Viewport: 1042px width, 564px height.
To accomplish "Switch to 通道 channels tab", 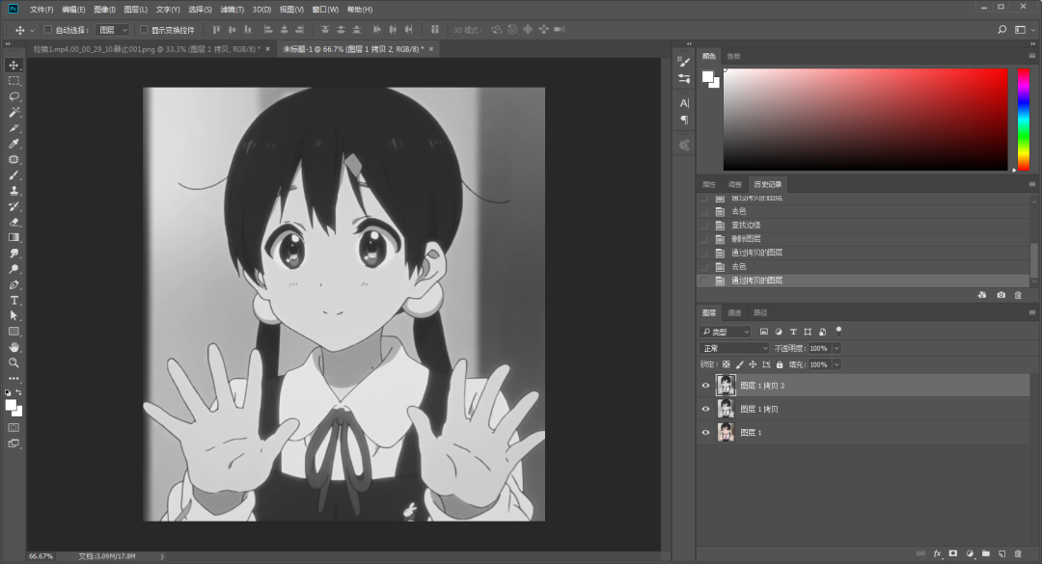I will pos(734,313).
